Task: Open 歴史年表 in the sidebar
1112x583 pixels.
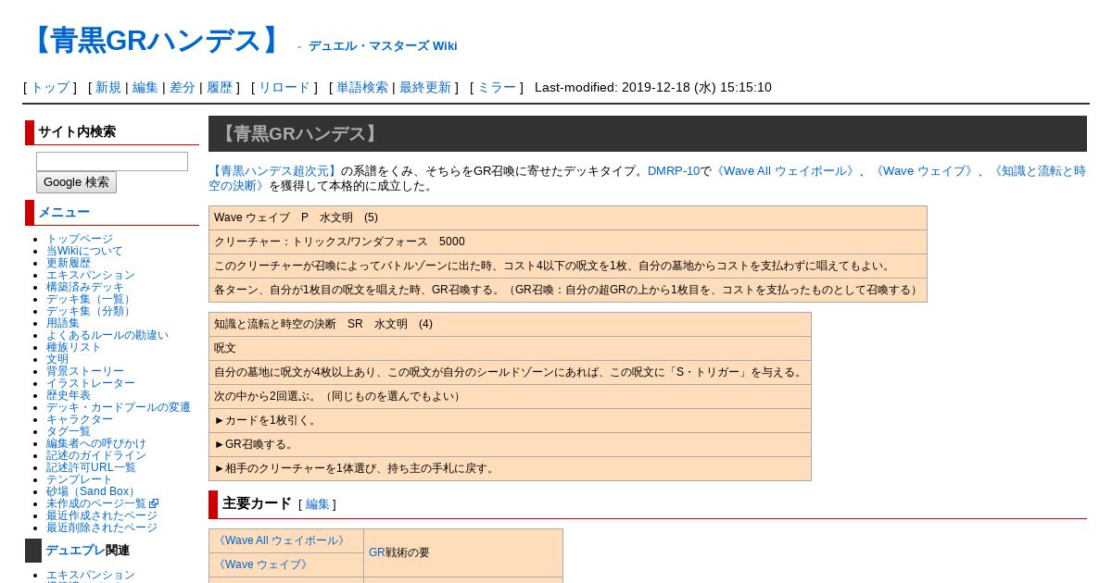Action: (x=69, y=395)
